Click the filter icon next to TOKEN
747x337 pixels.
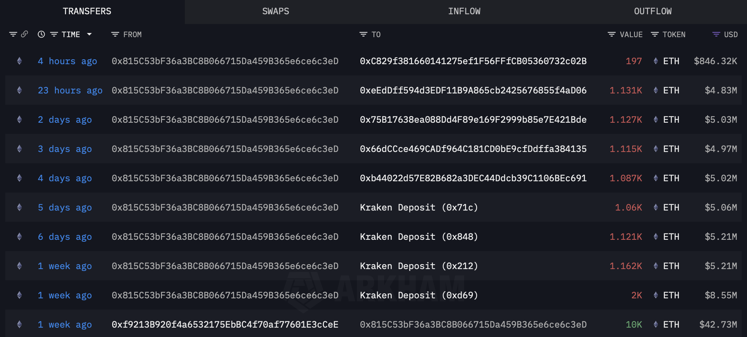click(x=655, y=34)
